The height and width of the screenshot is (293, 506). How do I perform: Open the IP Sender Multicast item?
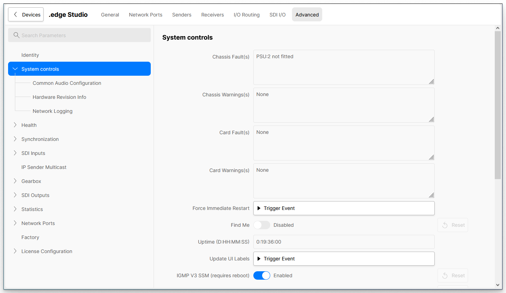tap(44, 167)
